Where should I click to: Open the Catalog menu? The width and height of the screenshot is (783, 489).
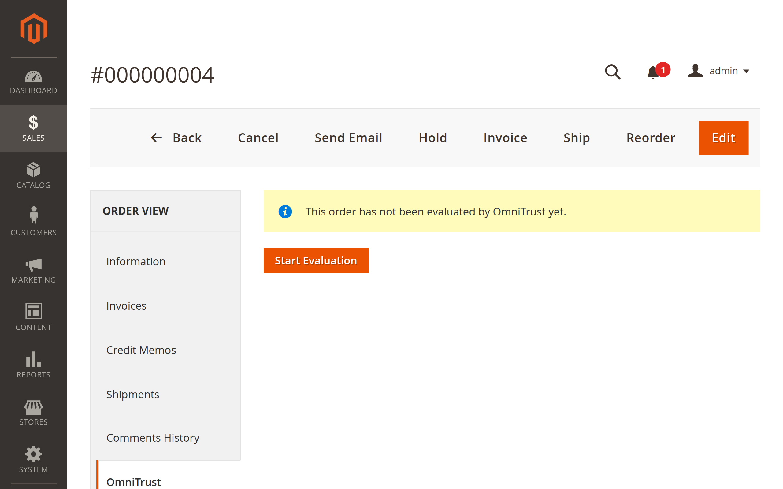coord(34,176)
